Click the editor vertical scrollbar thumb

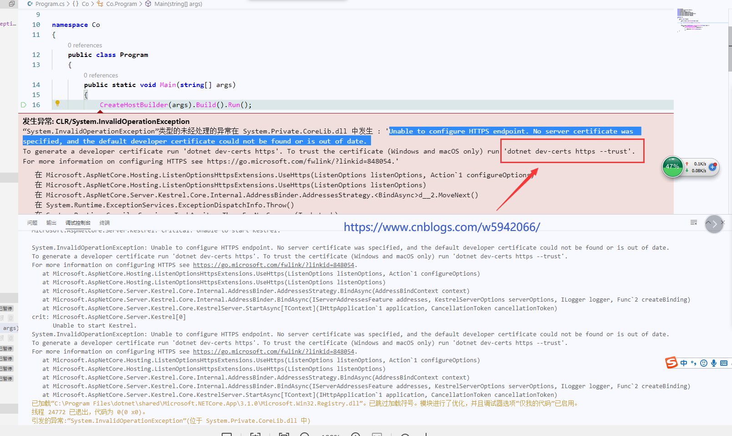point(730,49)
